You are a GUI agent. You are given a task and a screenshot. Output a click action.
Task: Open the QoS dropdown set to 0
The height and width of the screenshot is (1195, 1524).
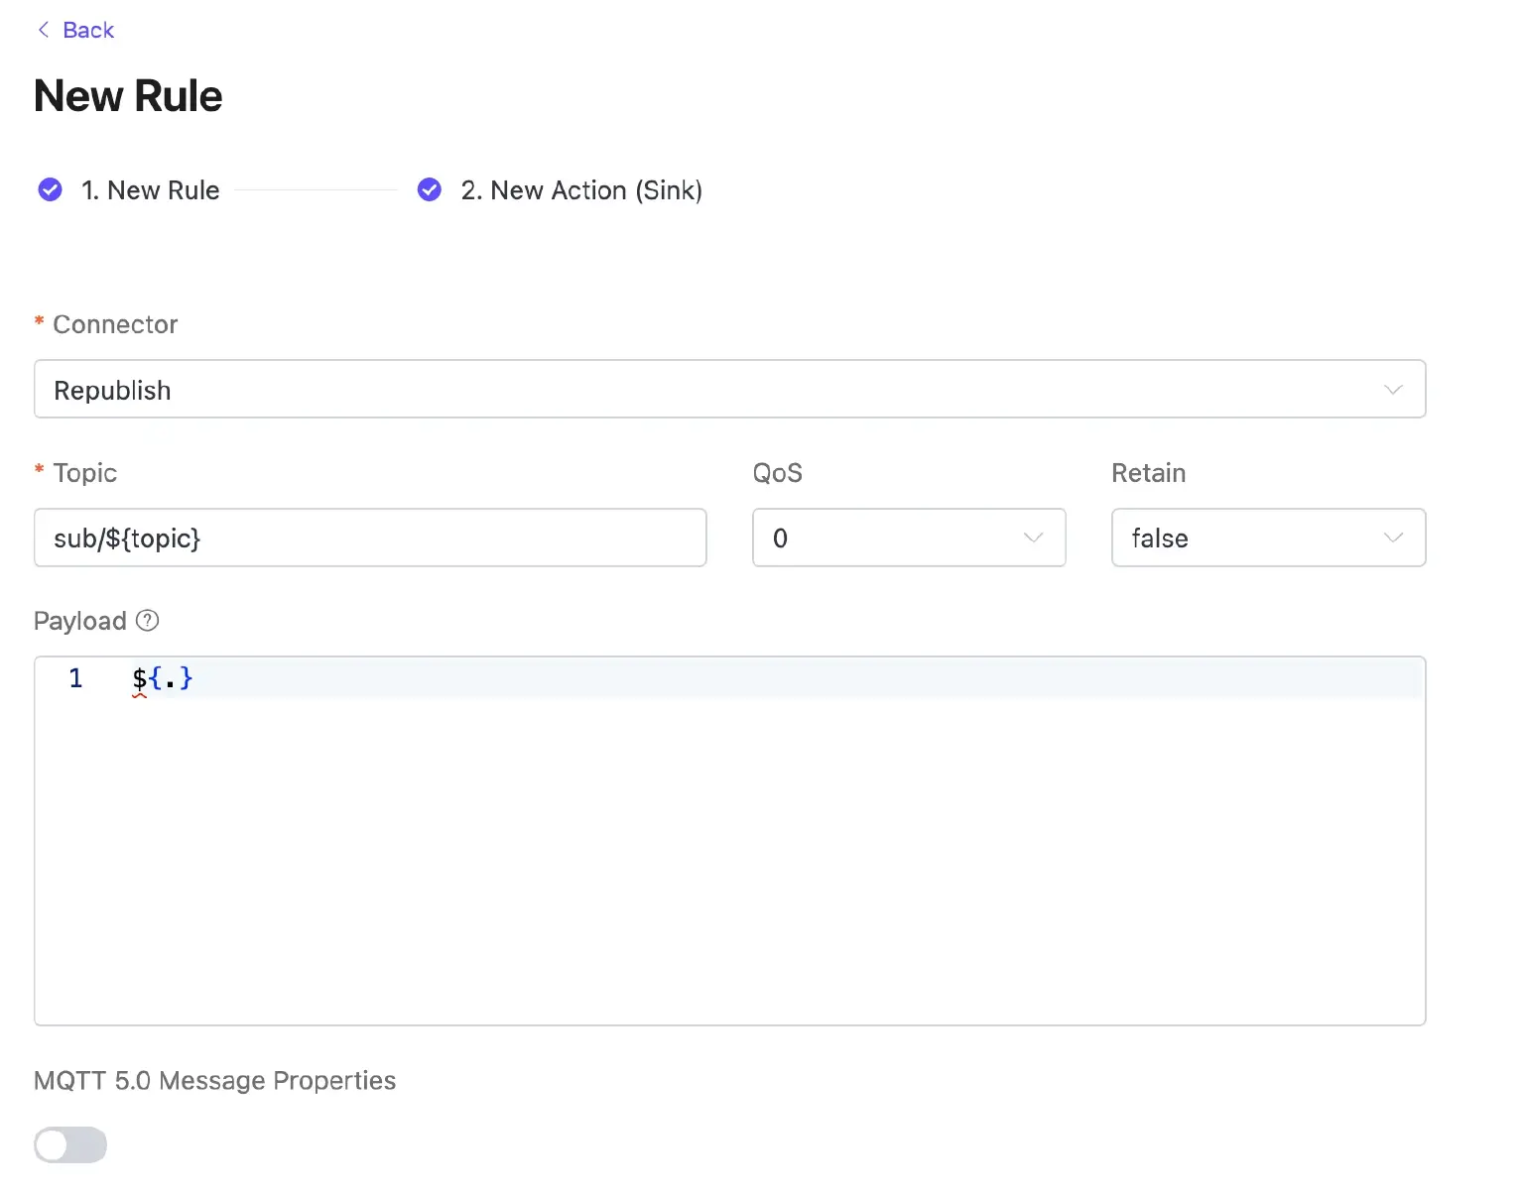[x=893, y=538]
